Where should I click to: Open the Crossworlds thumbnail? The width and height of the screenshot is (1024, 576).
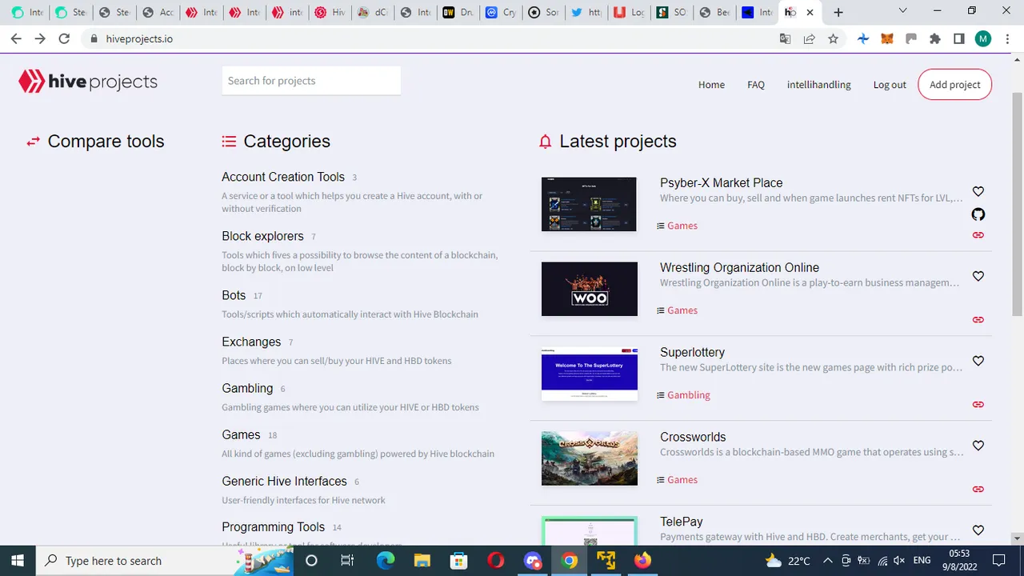(589, 458)
